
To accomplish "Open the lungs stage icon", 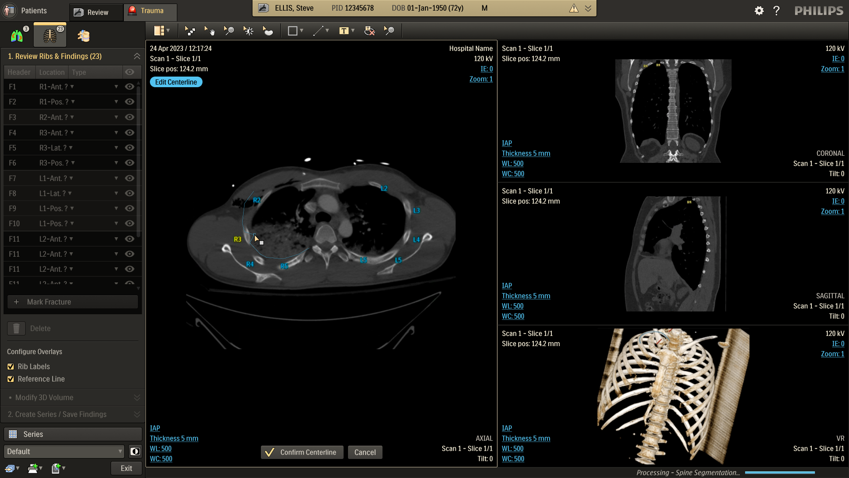I will [17, 35].
